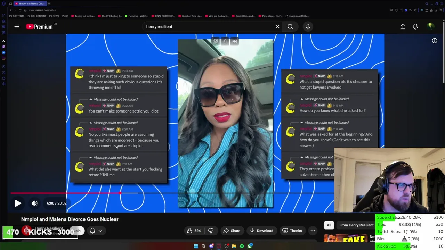This screenshot has width=445, height=250.
Task: Open the YouTube guide hamburger menu
Action: coord(17,26)
